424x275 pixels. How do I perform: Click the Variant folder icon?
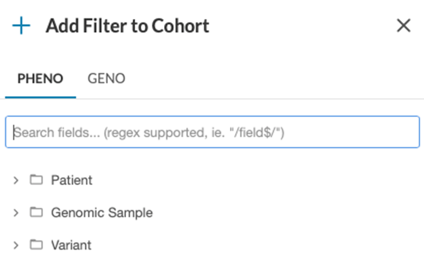coord(36,244)
